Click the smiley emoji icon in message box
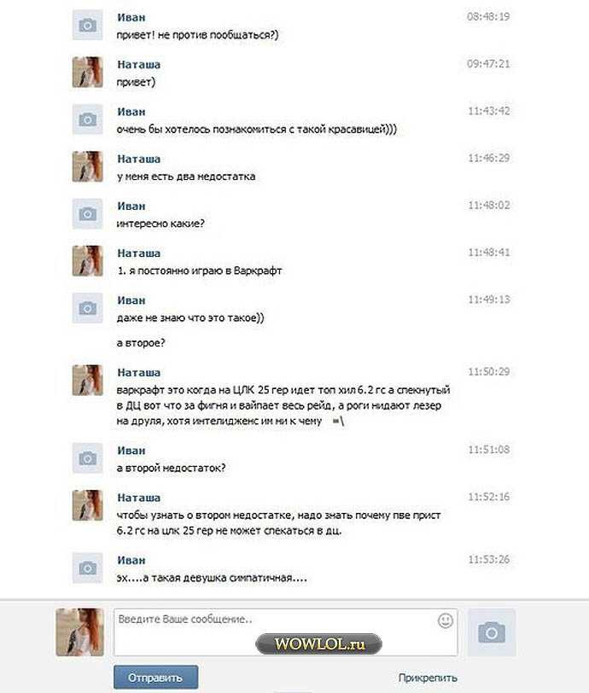This screenshot has height=693, width=589. [x=445, y=620]
